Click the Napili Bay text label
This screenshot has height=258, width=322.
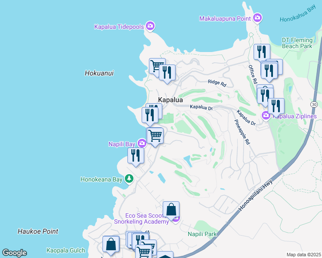[122, 144]
